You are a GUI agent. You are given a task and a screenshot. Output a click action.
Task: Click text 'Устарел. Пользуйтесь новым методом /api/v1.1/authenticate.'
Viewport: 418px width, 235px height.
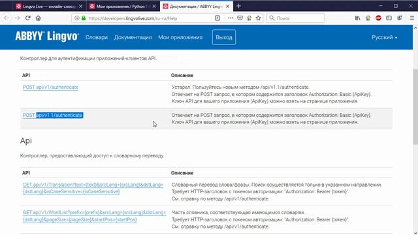coord(240,87)
